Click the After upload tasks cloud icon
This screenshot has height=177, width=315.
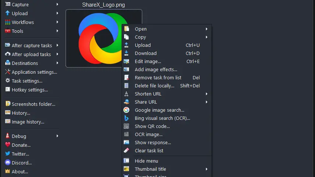pyautogui.click(x=8, y=54)
